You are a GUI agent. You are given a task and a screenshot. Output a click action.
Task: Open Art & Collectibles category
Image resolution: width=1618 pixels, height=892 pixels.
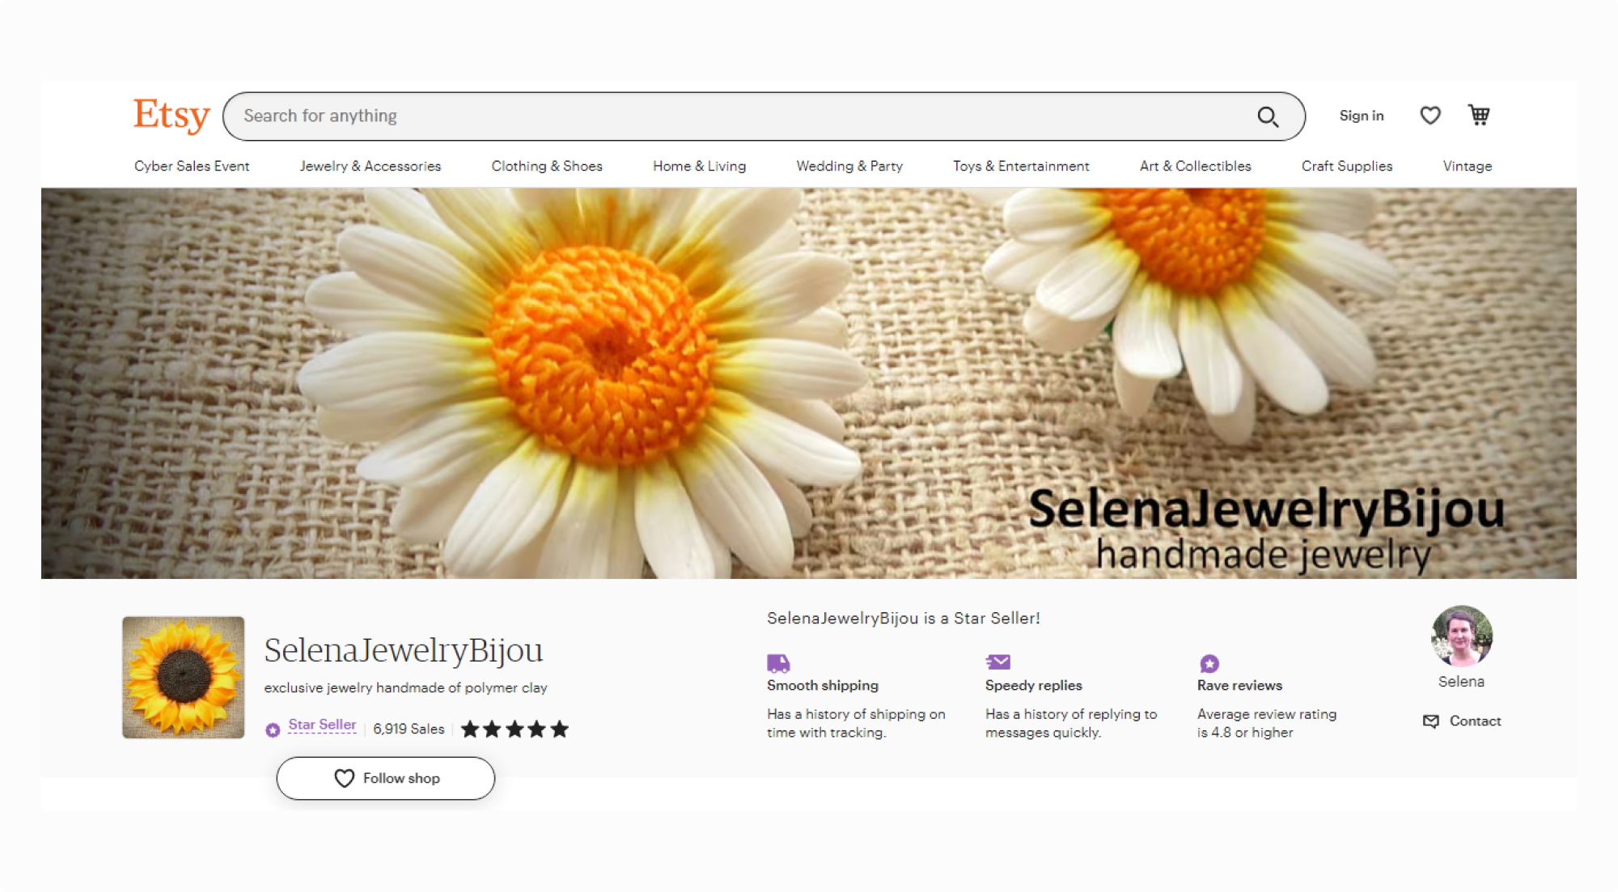[1196, 166]
